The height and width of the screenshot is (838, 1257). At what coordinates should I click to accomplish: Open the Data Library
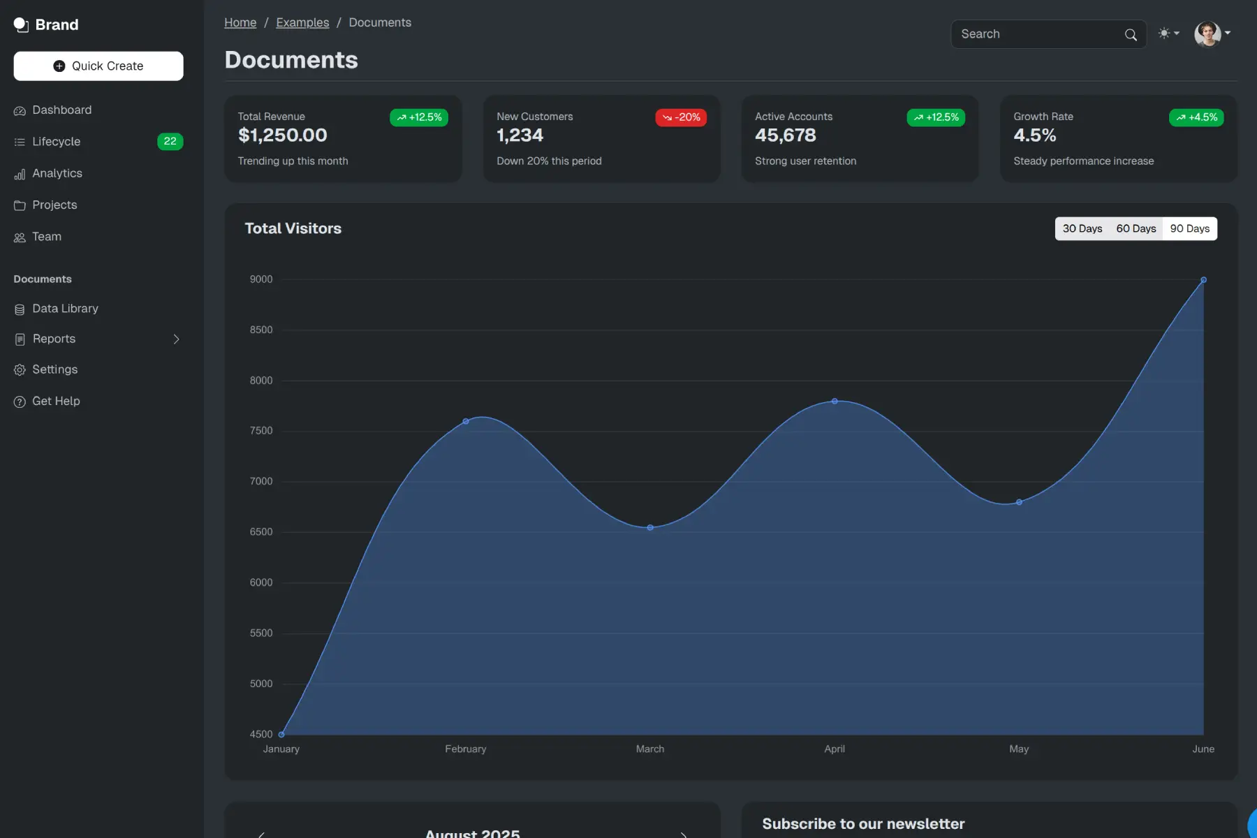(x=65, y=308)
